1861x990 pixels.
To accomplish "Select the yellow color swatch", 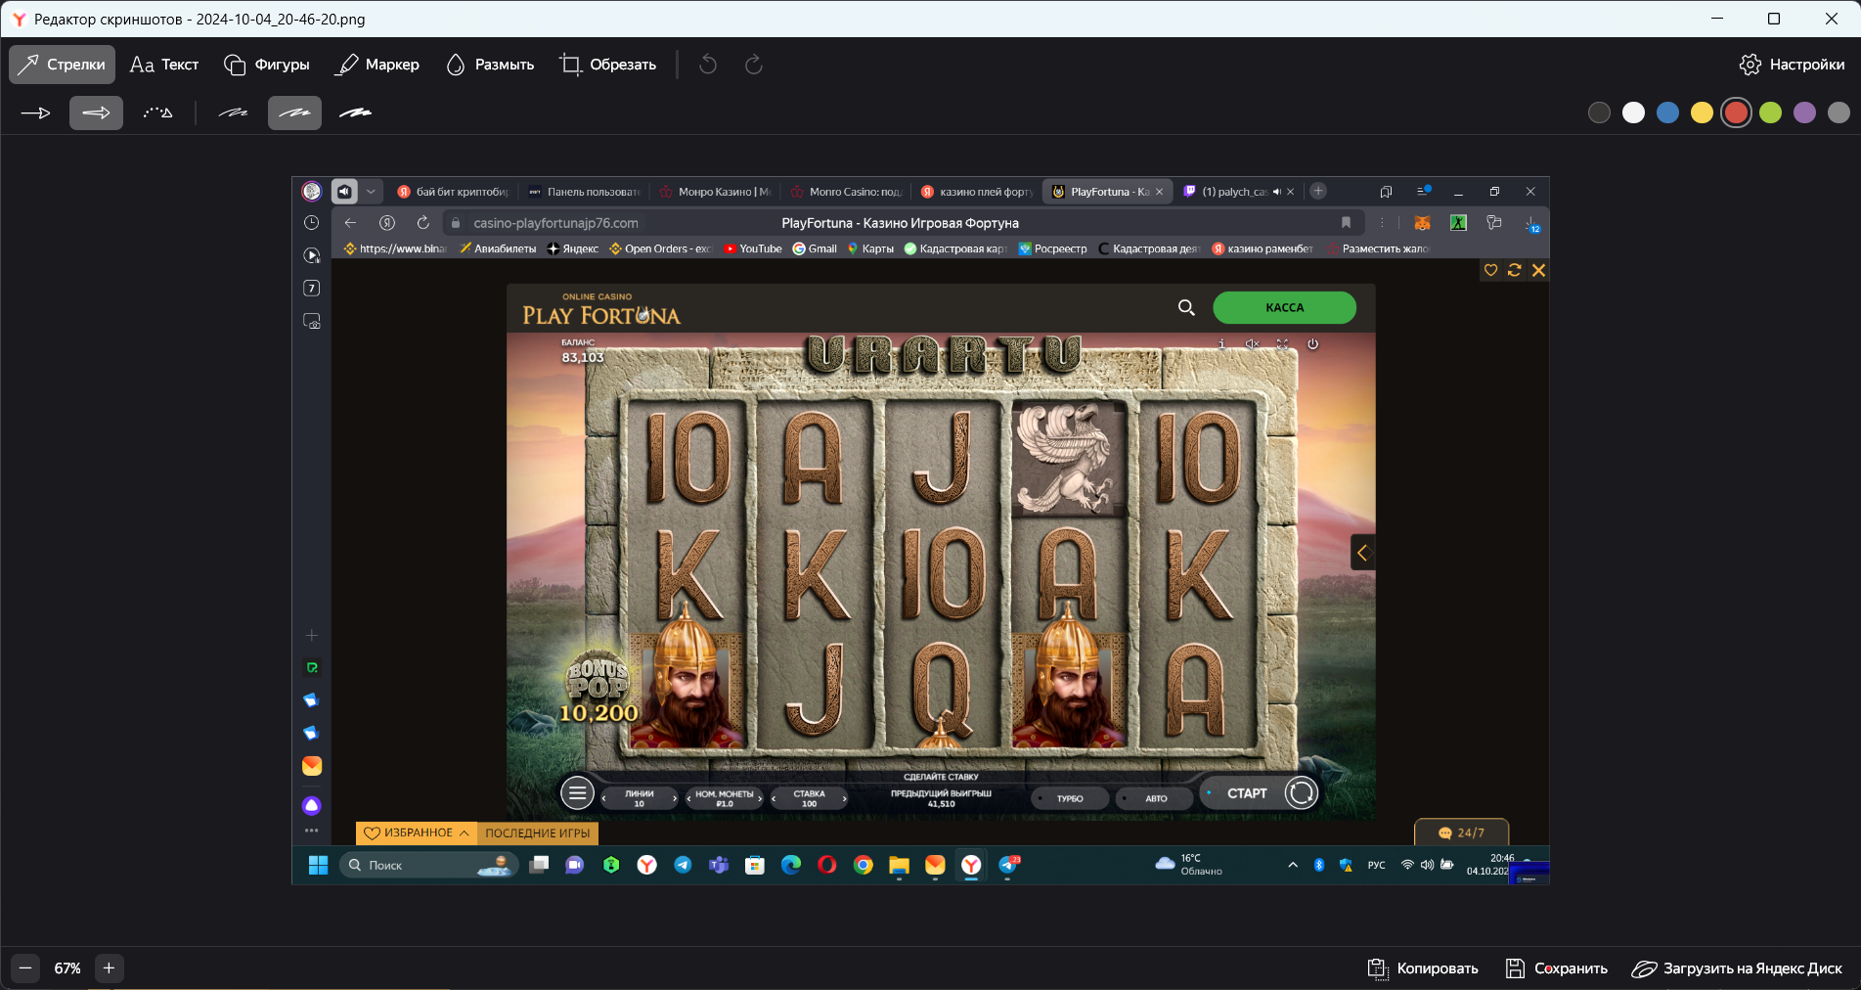I will (1702, 113).
